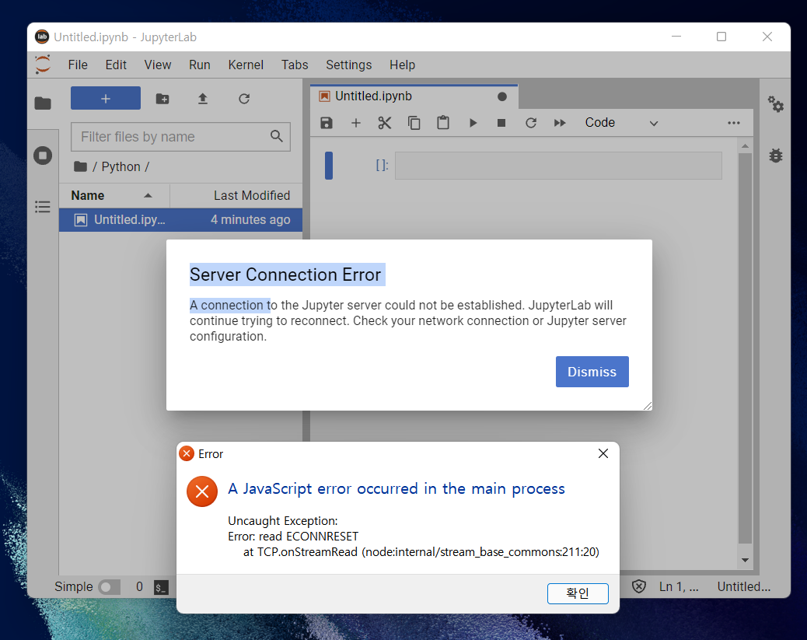This screenshot has height=640, width=807.
Task: Open the cell type Code dropdown
Action: (621, 123)
